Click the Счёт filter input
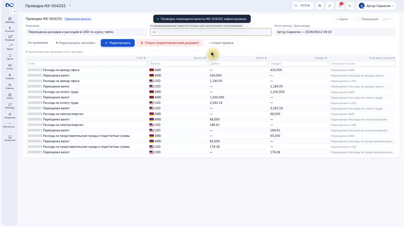This screenshot has width=404, height=227. pyautogui.click(x=87, y=64)
